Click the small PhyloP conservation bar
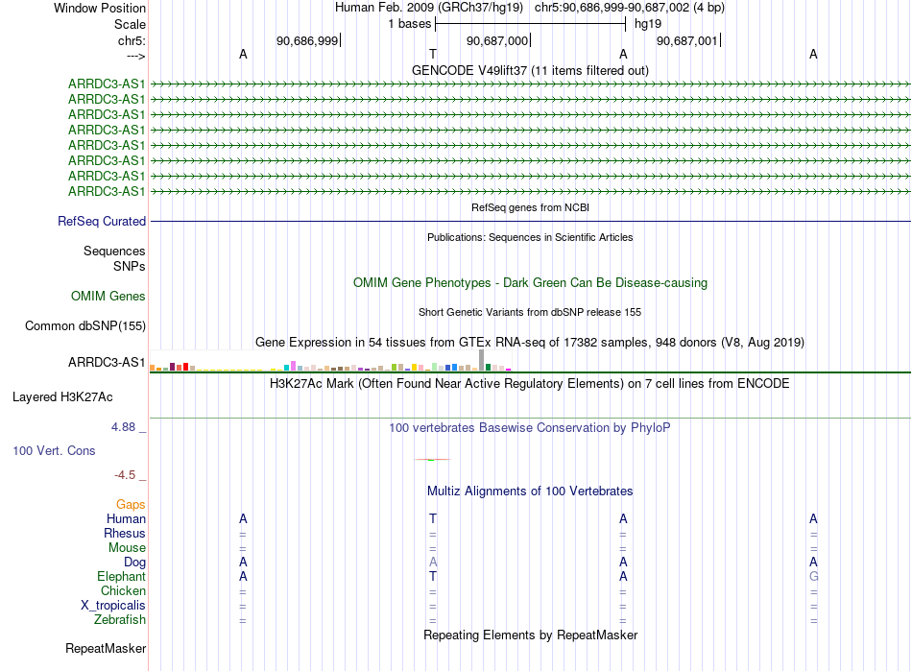This screenshot has height=671, width=912. click(x=432, y=460)
